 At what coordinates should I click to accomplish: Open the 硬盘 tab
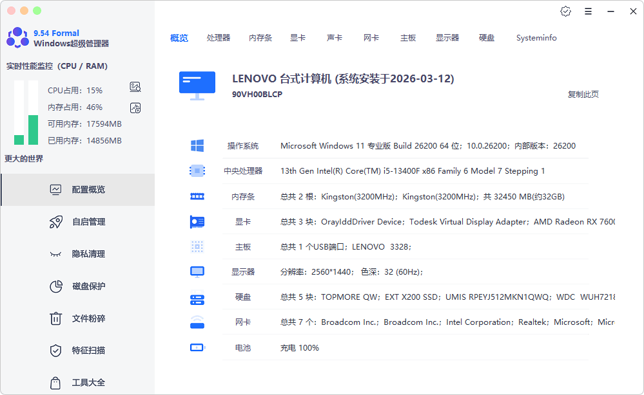tap(487, 38)
